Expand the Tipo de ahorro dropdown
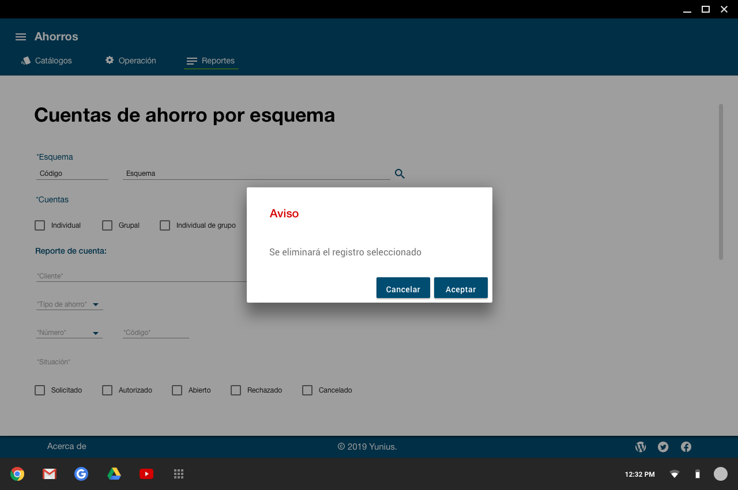 [96, 304]
